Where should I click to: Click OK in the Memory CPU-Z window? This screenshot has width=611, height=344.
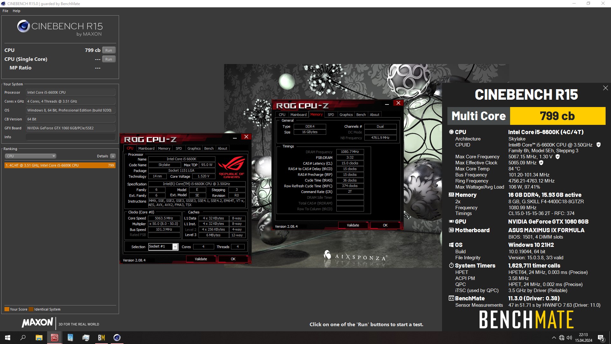[x=385, y=225]
